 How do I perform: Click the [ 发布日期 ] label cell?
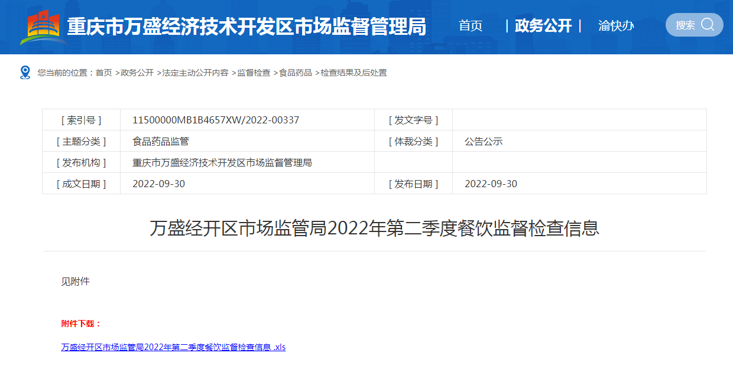[414, 184]
